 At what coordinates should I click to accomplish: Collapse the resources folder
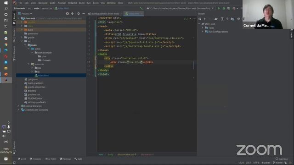[28, 64]
